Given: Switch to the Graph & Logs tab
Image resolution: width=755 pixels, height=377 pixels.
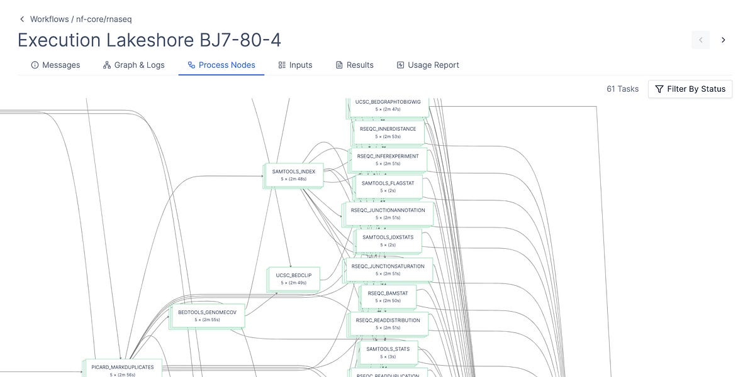Looking at the screenshot, I should [x=133, y=65].
